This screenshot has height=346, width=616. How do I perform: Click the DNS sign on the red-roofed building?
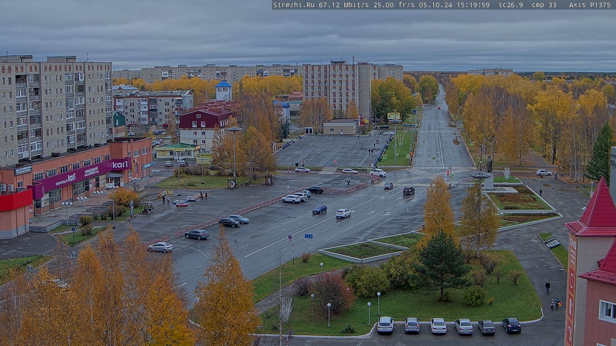click(x=572, y=243)
